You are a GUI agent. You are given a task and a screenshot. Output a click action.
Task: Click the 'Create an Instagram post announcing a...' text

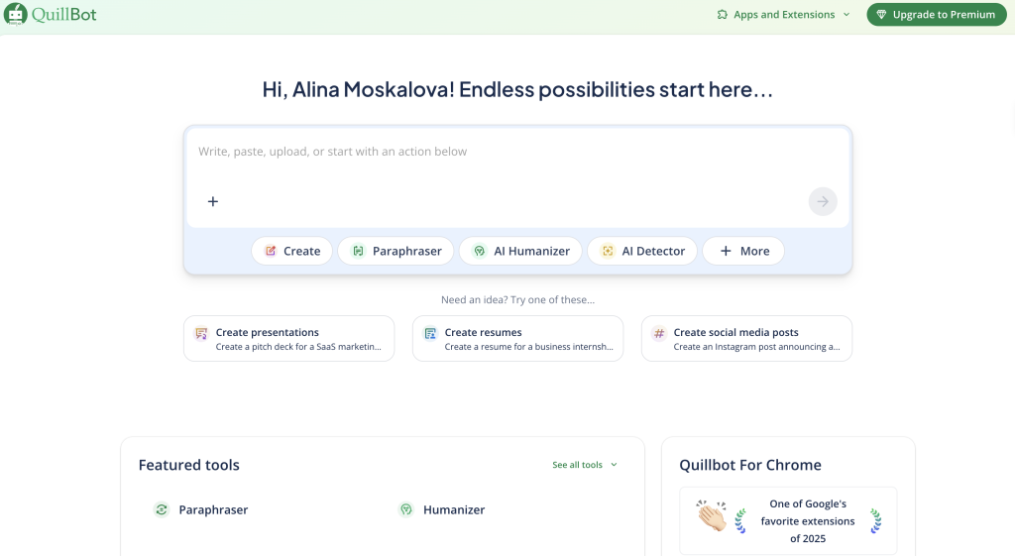756,347
